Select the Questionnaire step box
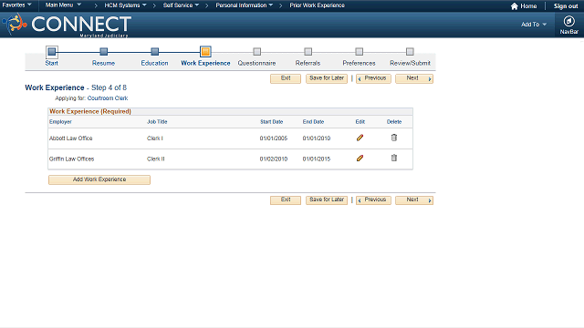584x328 pixels. tap(257, 51)
